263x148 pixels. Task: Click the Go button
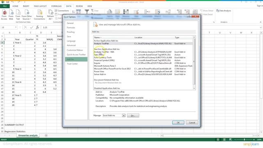pos(133,116)
